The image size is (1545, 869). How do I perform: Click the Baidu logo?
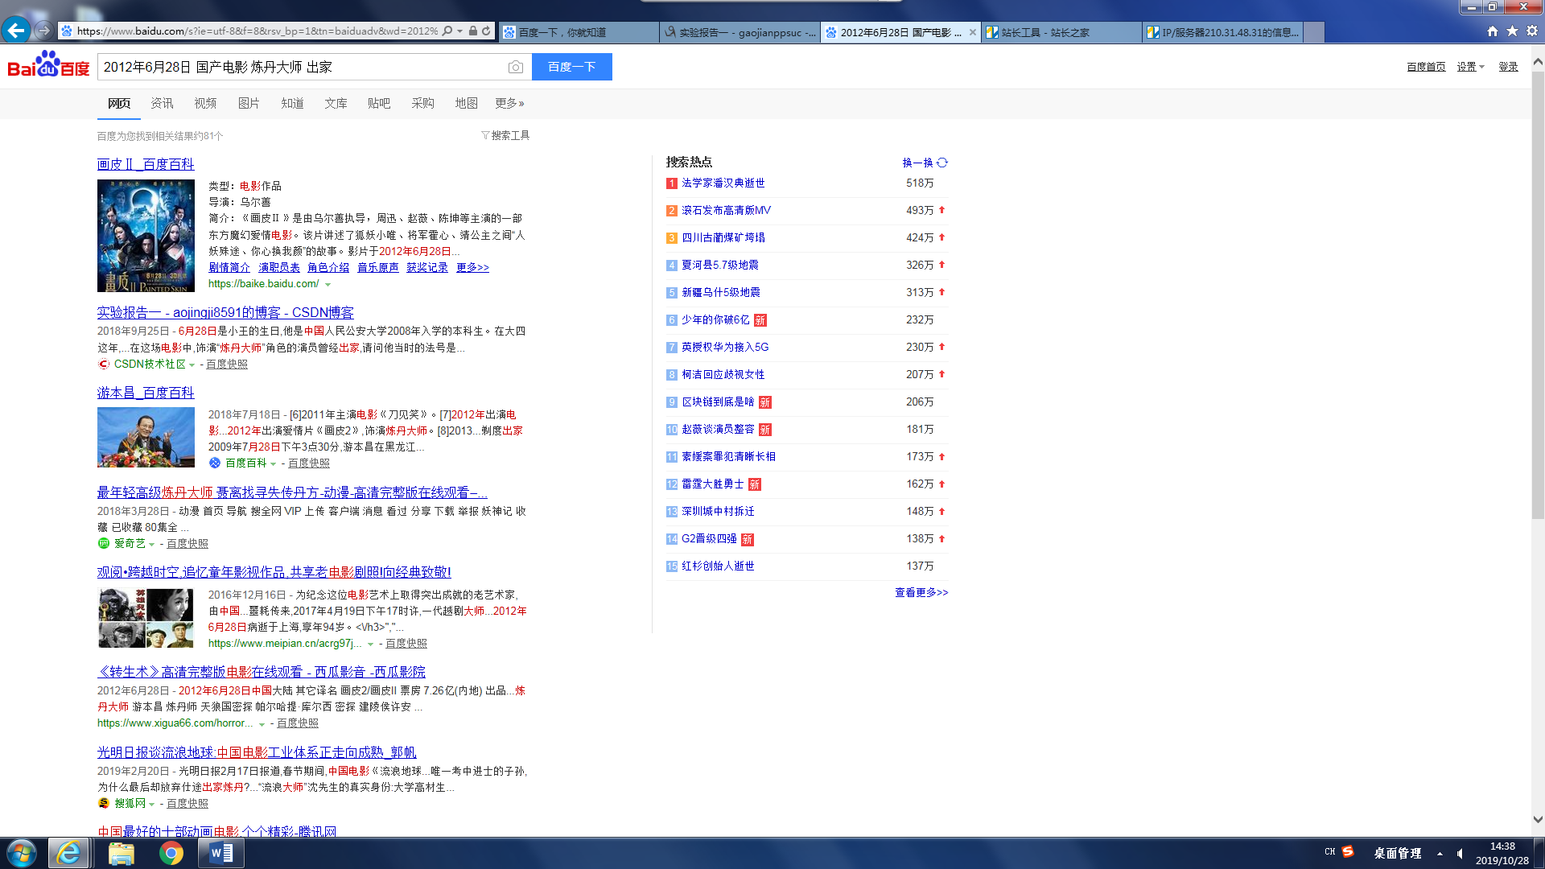[x=48, y=65]
